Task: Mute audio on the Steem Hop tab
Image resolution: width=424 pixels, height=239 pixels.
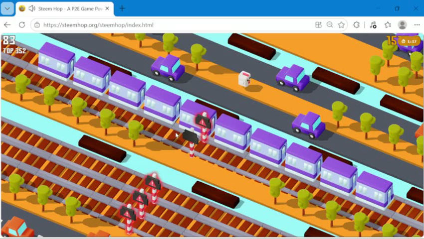Action: 31,8
